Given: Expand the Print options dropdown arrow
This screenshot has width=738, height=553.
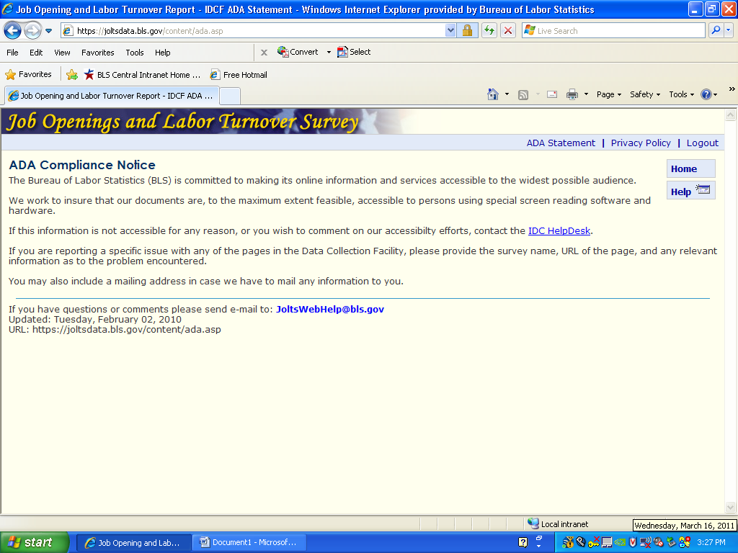Looking at the screenshot, I should click(586, 94).
